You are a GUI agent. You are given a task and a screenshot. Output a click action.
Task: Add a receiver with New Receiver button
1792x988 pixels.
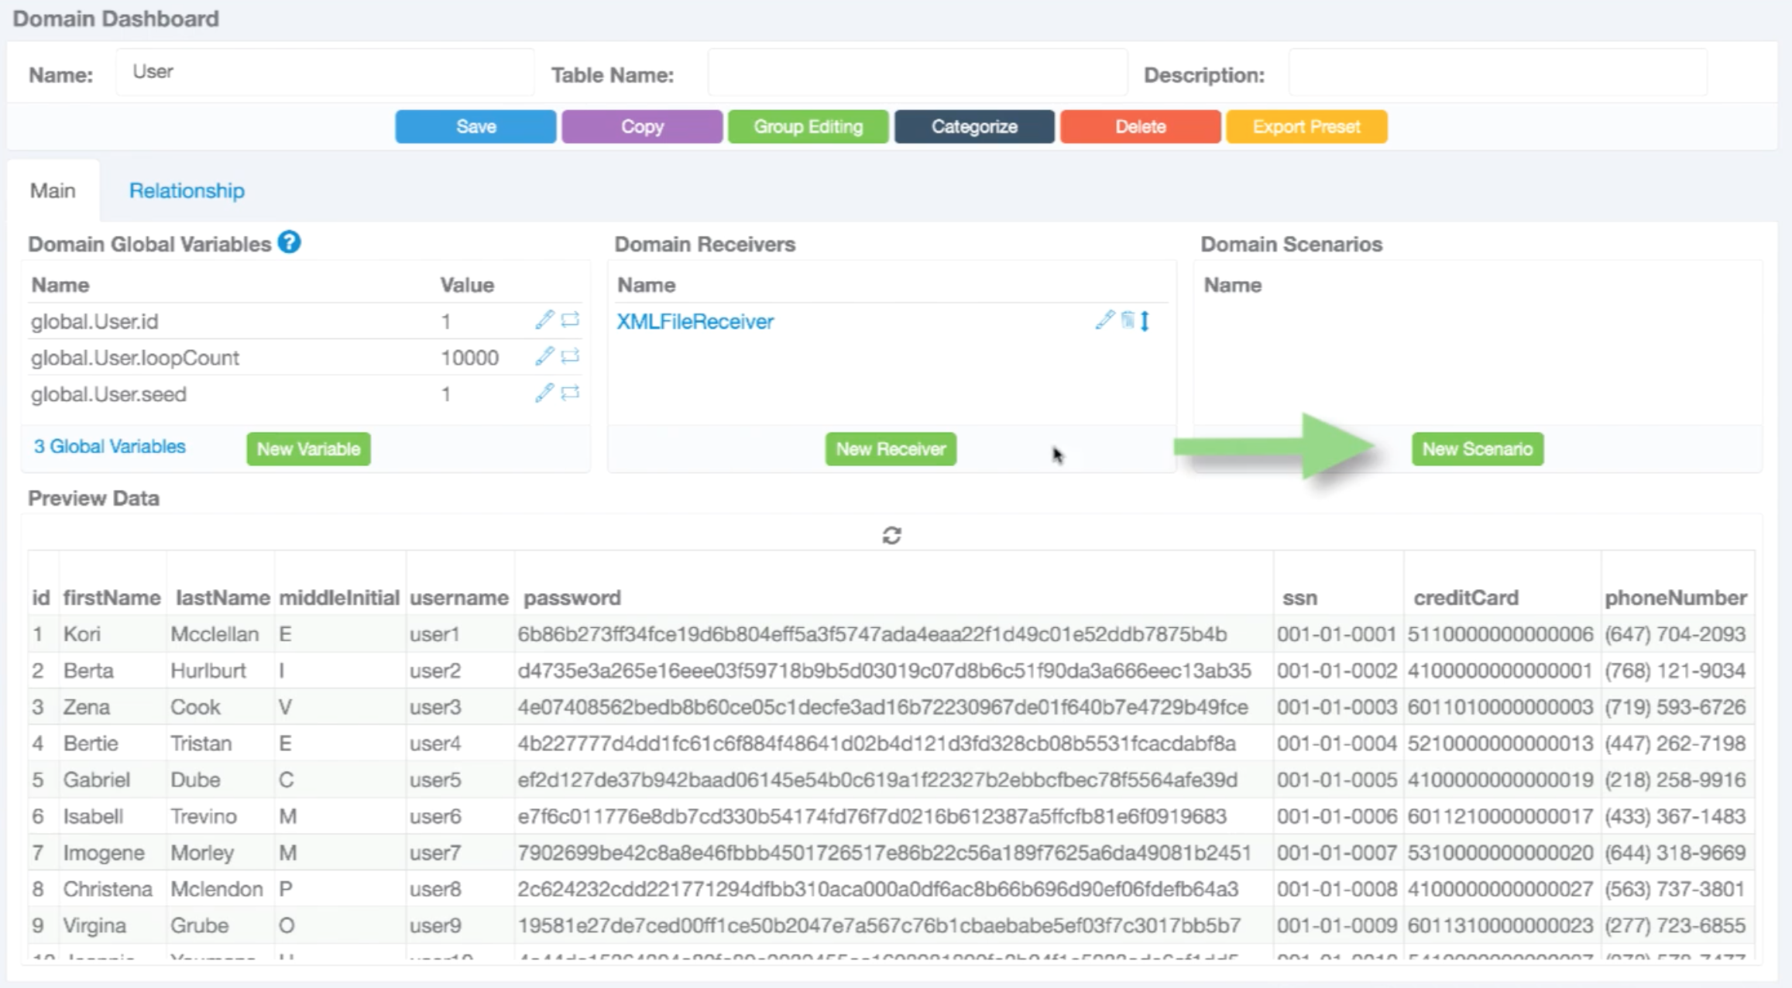click(x=891, y=449)
